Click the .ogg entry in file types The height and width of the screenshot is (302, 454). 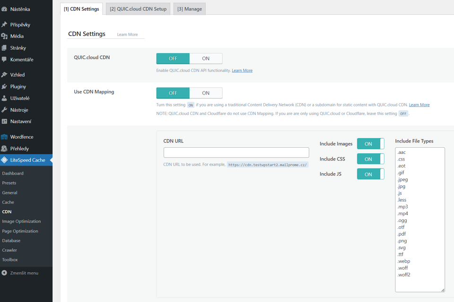[402, 220]
